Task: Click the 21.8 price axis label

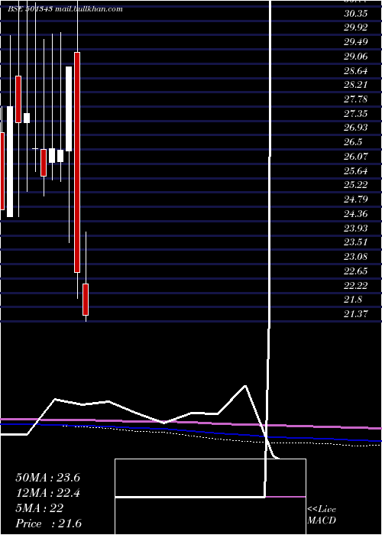Action: pyautogui.click(x=353, y=300)
